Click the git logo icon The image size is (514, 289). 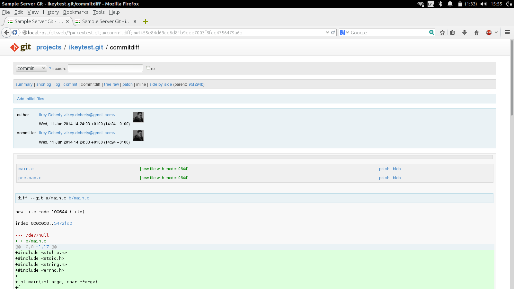tap(21, 47)
